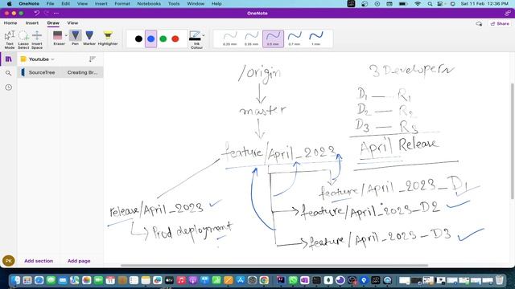
Task: Open the title bar more options ellipsis
Action: pos(56,13)
